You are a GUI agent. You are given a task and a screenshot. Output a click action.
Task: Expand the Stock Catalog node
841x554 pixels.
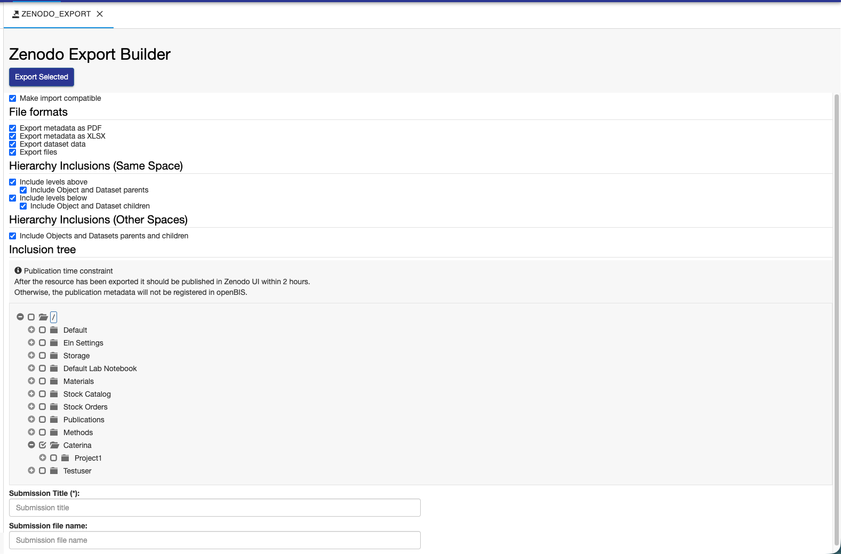pos(31,394)
